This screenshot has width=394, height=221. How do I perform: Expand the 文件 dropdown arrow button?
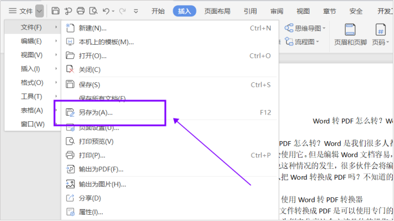pyautogui.click(x=39, y=11)
